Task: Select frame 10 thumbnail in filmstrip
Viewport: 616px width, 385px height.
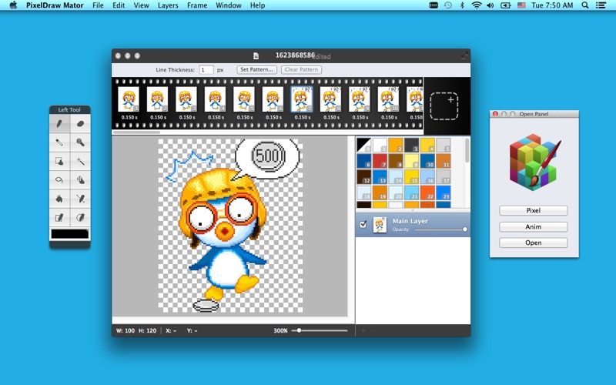Action: click(388, 99)
